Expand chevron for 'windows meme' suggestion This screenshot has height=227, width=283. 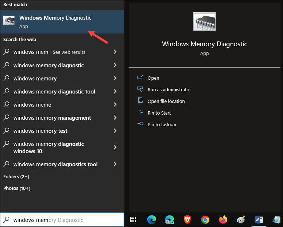click(x=115, y=104)
